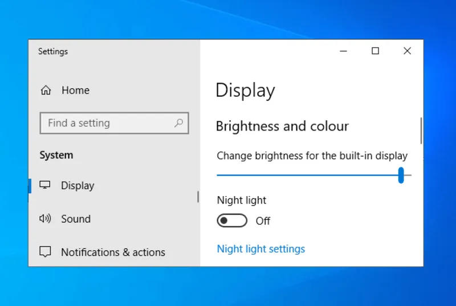The height and width of the screenshot is (306, 456).
Task: Close the Settings window
Action: tap(407, 51)
